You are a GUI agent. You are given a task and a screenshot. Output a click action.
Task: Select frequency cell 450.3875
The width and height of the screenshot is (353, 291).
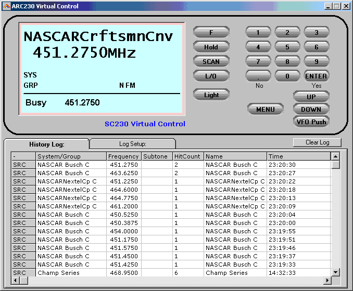tap(124, 223)
